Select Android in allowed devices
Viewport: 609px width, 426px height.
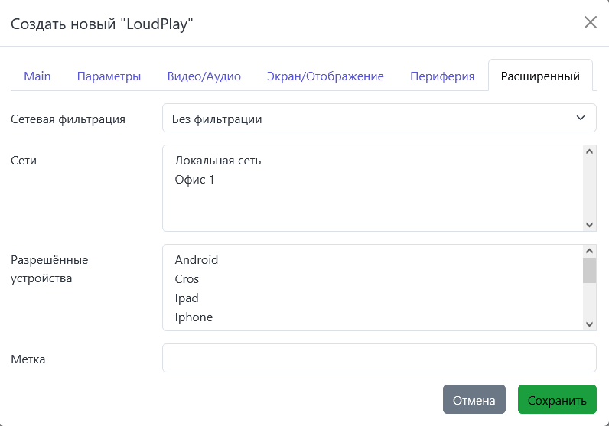[197, 260]
